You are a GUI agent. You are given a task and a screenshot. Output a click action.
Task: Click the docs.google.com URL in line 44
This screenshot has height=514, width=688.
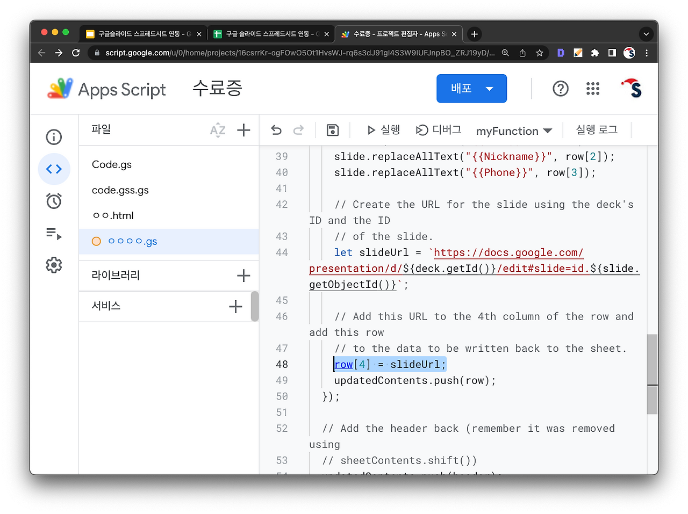[x=508, y=252]
